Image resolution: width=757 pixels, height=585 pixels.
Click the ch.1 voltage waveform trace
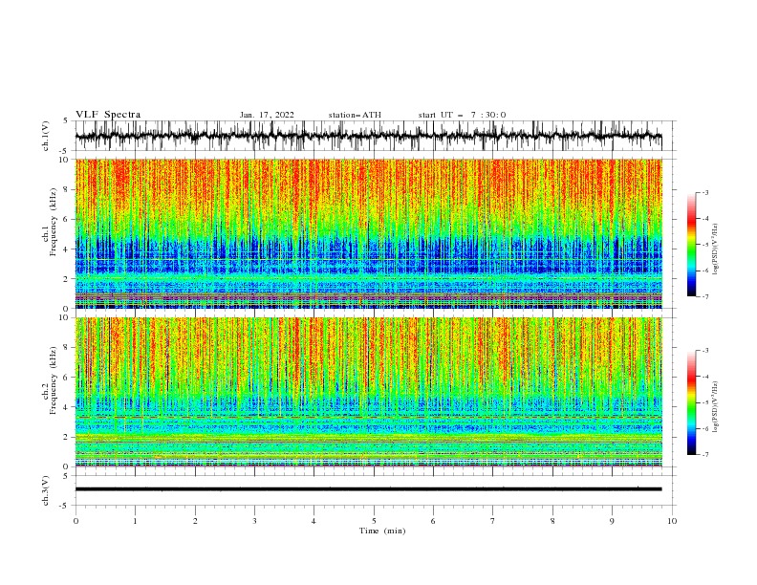coord(368,136)
